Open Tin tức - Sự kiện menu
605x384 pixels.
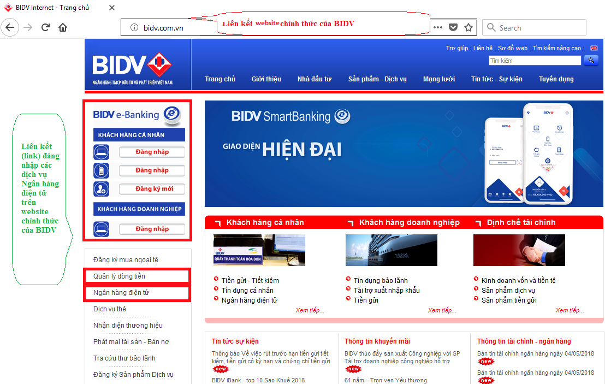coord(496,79)
